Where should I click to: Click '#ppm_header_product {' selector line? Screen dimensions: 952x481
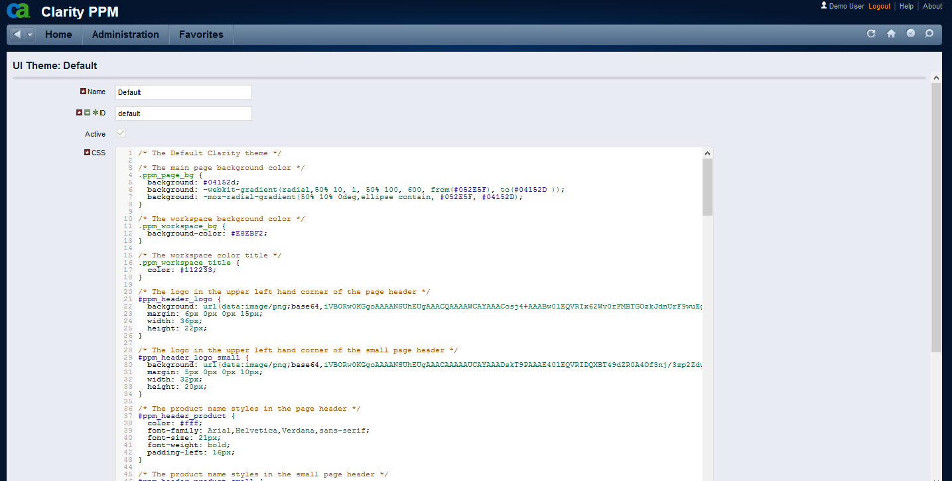pyautogui.click(x=186, y=416)
